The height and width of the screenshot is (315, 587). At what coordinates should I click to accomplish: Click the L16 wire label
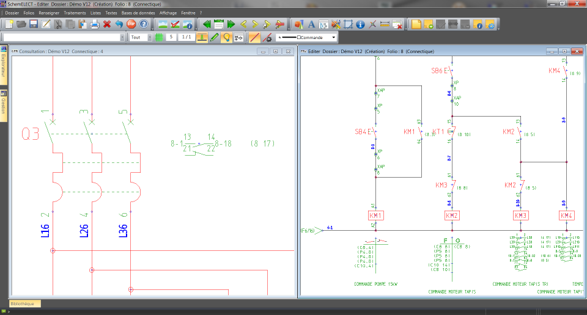45,231
